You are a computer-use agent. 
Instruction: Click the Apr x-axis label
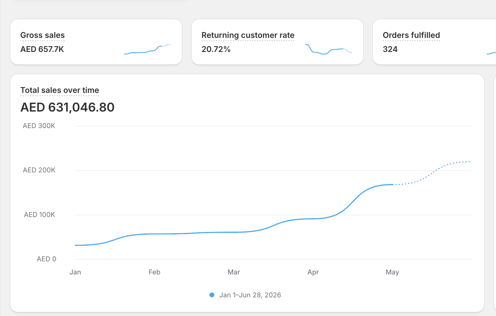click(313, 272)
